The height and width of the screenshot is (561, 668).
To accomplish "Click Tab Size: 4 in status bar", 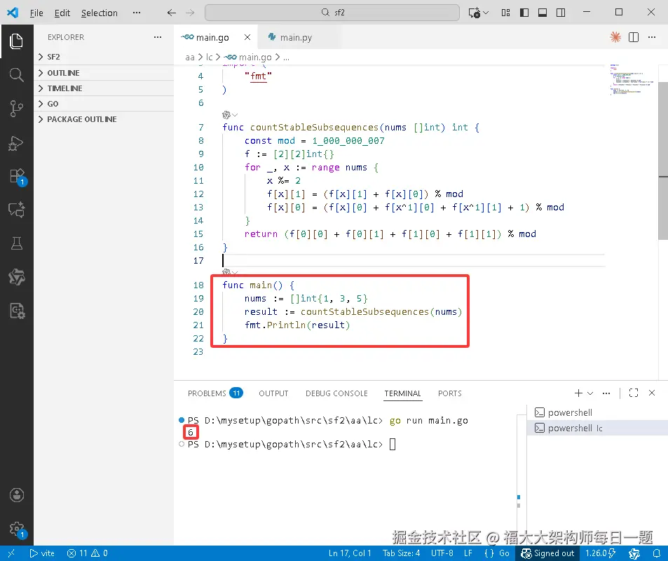I will pyautogui.click(x=402, y=553).
